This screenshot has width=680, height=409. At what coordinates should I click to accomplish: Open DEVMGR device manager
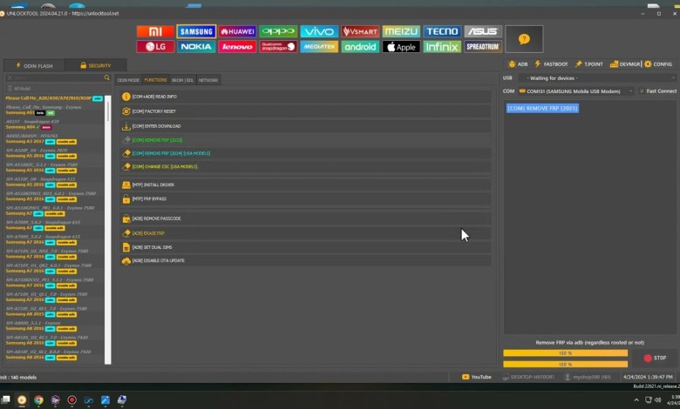coord(625,64)
